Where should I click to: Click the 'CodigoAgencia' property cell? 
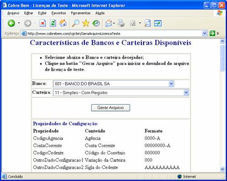[48, 138]
